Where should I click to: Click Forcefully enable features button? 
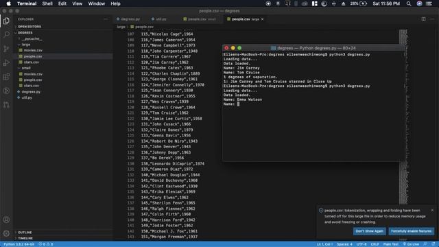(411, 231)
